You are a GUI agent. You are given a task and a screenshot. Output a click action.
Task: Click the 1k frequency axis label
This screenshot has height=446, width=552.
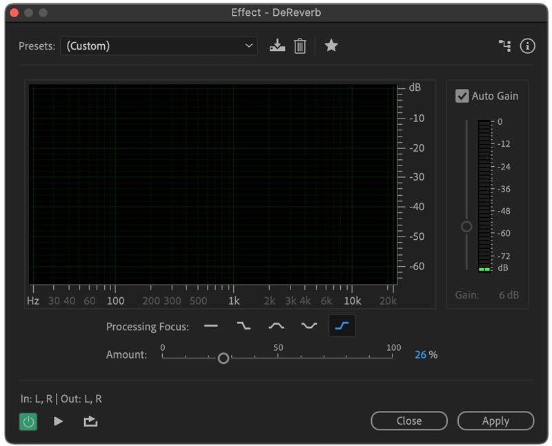click(x=234, y=301)
